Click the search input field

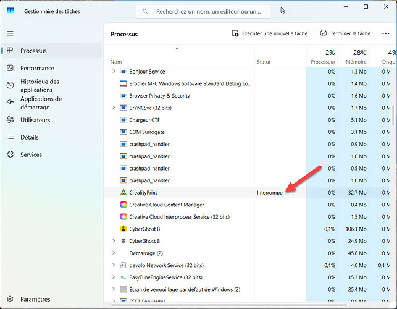(x=203, y=11)
